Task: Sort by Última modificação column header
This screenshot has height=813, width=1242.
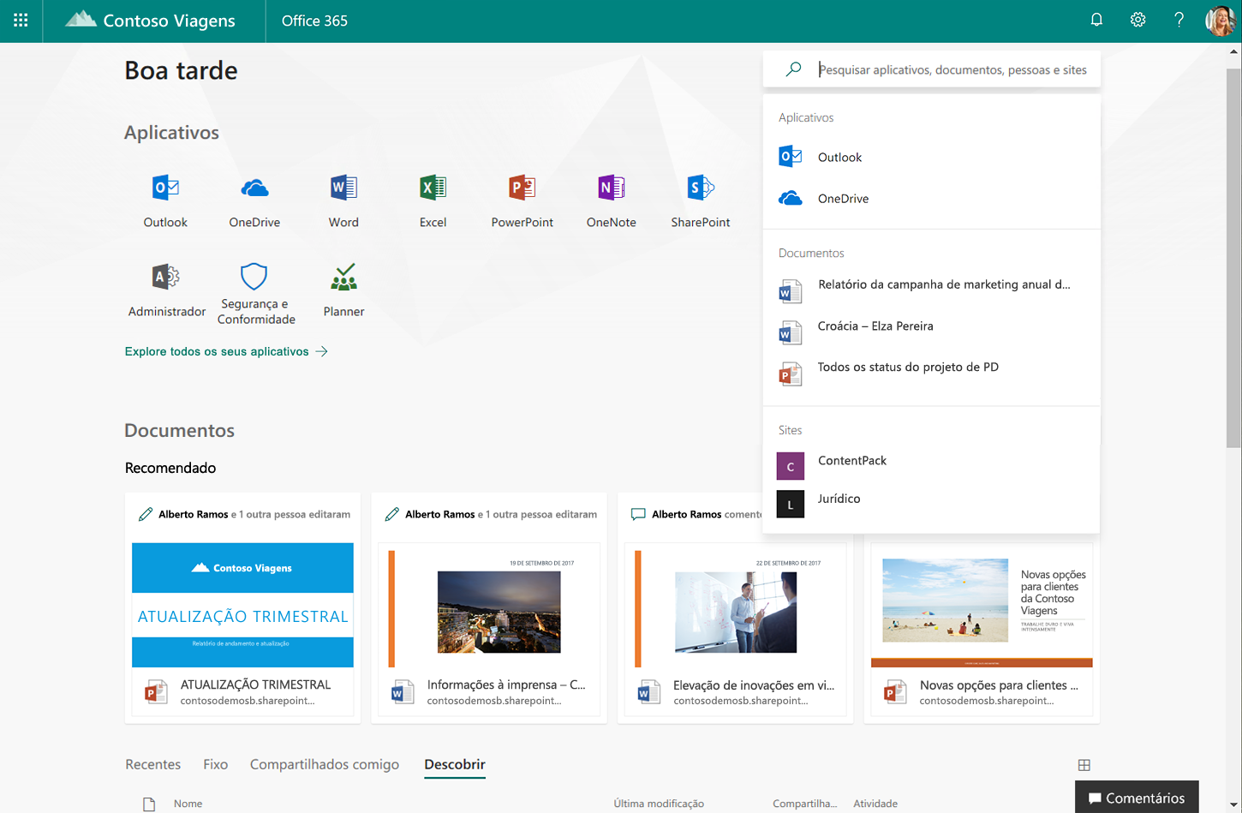Action: 659,804
